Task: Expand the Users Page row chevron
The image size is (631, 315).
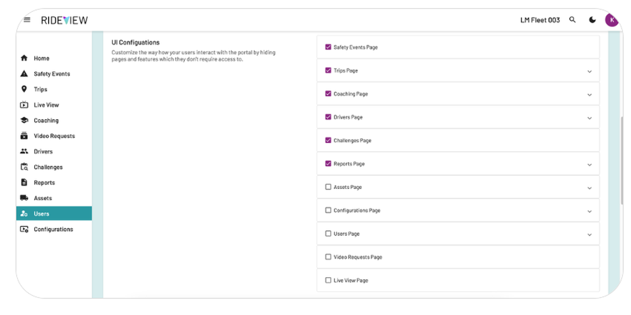Action: click(x=589, y=234)
